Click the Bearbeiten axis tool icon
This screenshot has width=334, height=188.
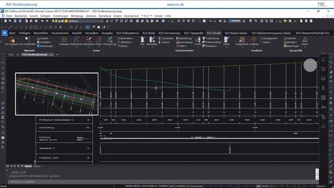(x=89, y=40)
